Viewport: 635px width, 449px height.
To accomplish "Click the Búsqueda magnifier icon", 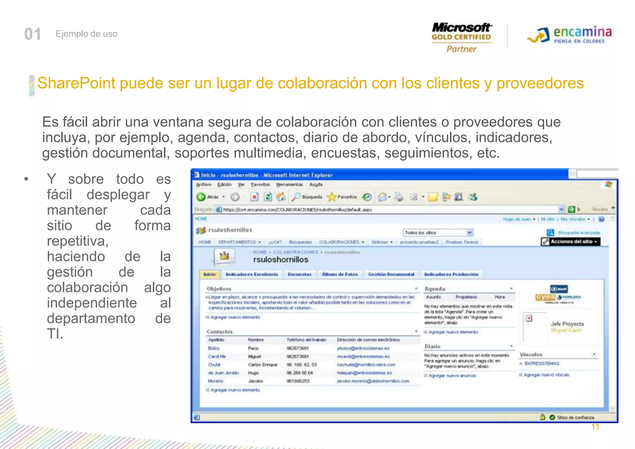I will coord(296,197).
